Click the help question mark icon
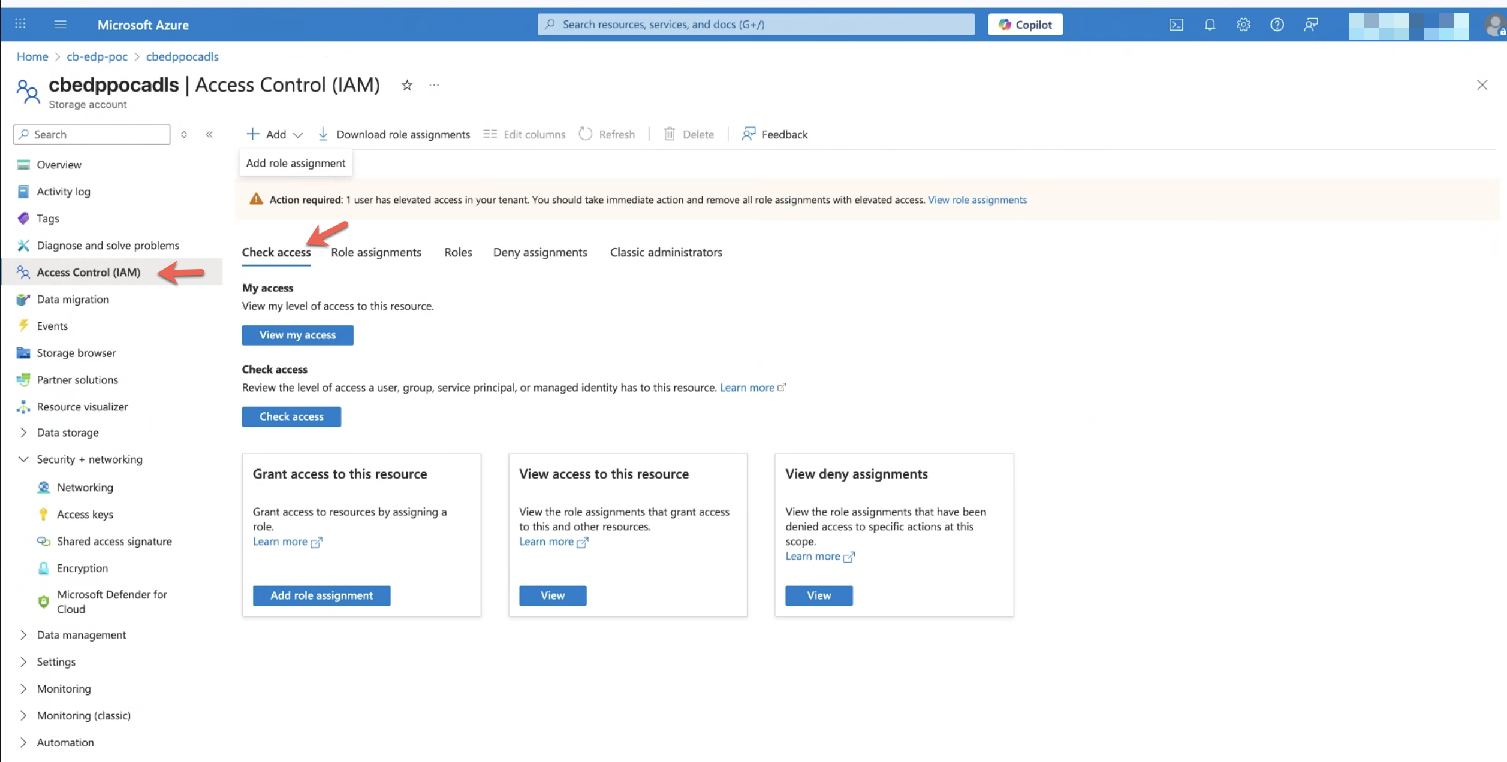 point(1277,25)
